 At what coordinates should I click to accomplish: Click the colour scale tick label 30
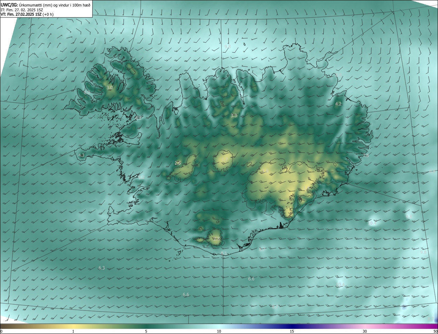tap(365, 331)
